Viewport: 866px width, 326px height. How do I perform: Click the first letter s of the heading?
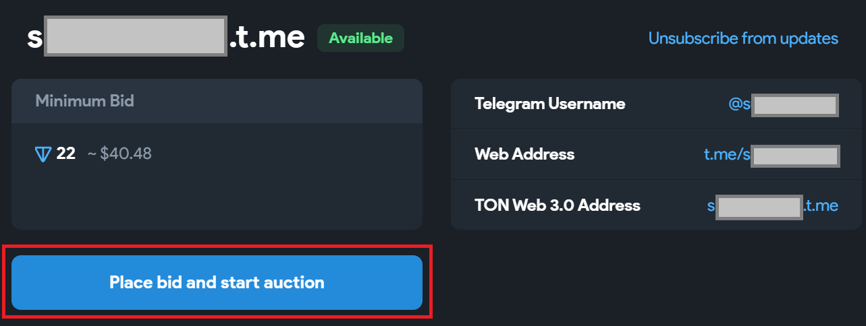pos(34,38)
